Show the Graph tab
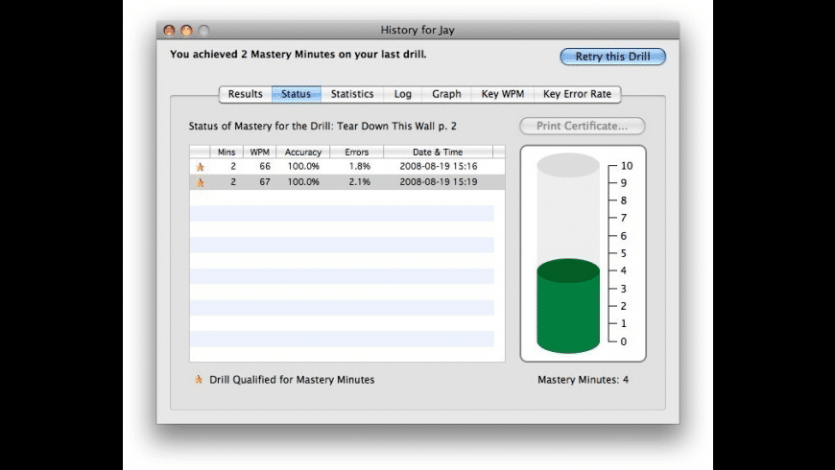The width and height of the screenshot is (835, 470). point(446,94)
